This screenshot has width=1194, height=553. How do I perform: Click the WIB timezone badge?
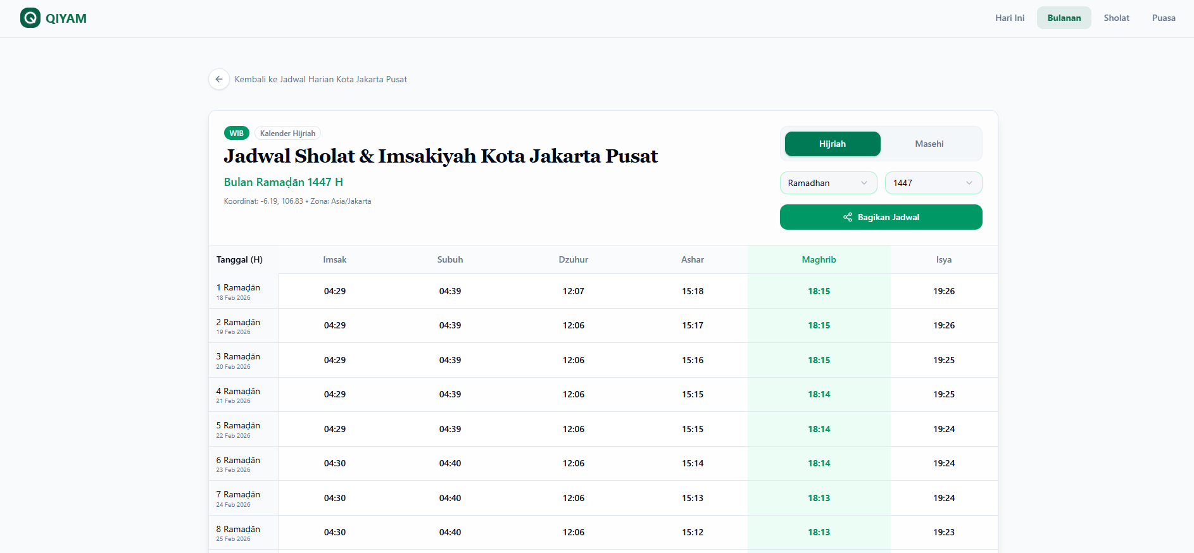point(236,134)
